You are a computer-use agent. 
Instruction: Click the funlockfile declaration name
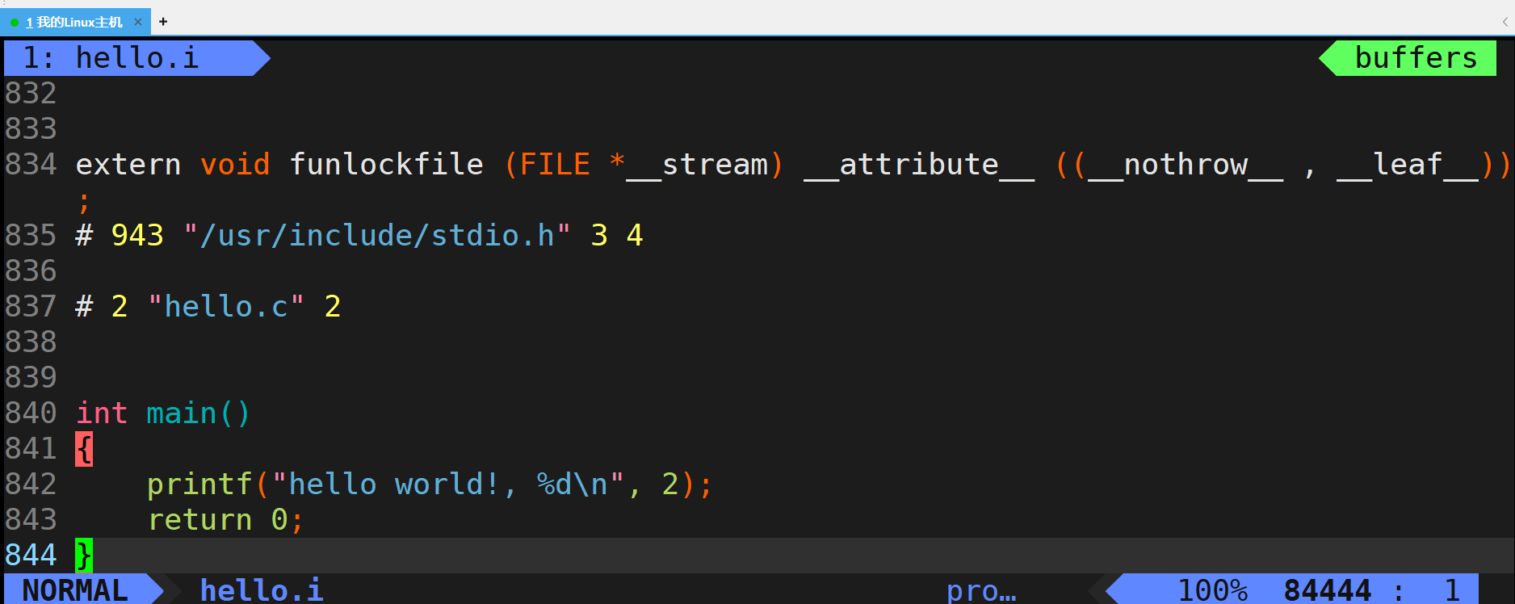point(386,165)
